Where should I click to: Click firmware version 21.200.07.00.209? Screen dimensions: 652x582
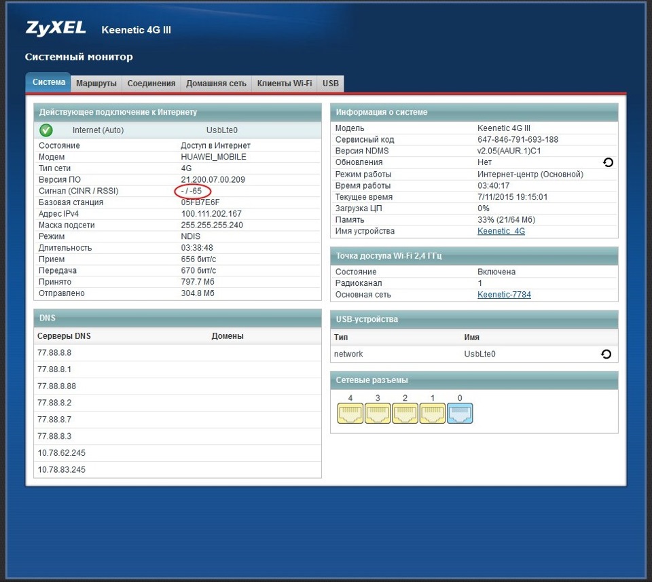coord(213,179)
